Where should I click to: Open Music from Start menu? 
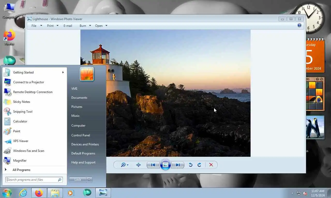[x=76, y=116]
